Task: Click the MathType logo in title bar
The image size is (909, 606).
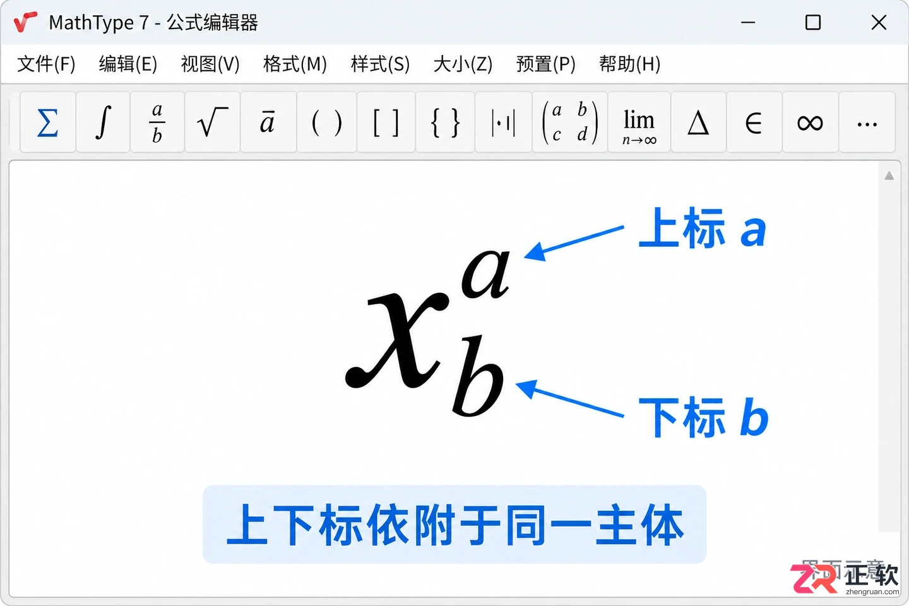Action: [x=25, y=22]
